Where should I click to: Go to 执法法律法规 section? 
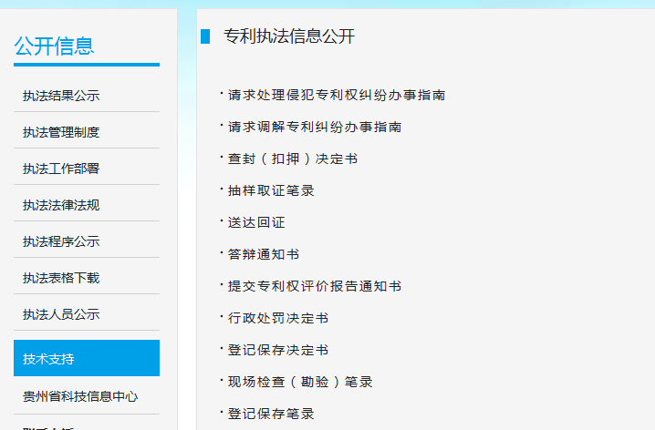[x=61, y=205]
